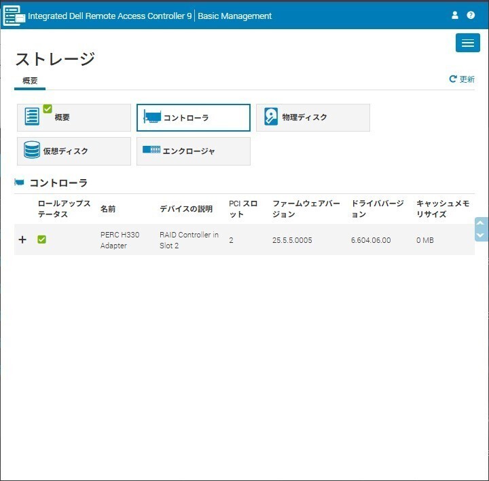This screenshot has width=489, height=481.
Task: Click the controller card icon in コントローラ tile
Action: (x=152, y=117)
